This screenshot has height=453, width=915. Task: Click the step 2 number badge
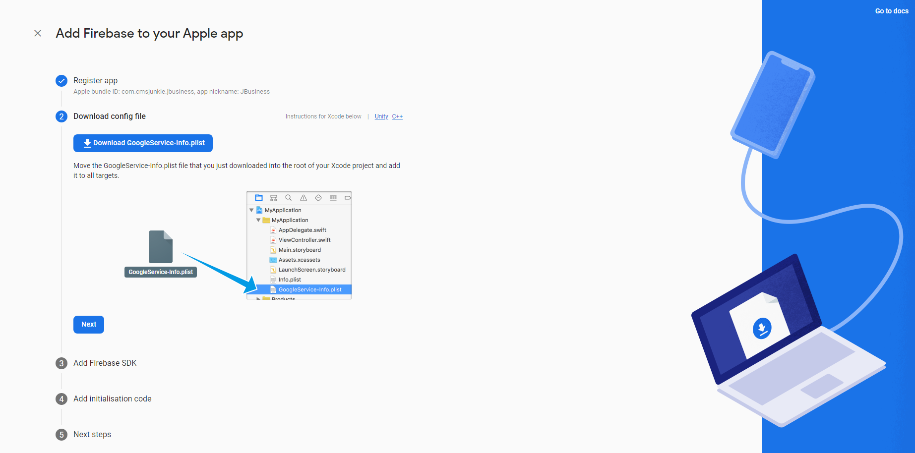coord(61,116)
